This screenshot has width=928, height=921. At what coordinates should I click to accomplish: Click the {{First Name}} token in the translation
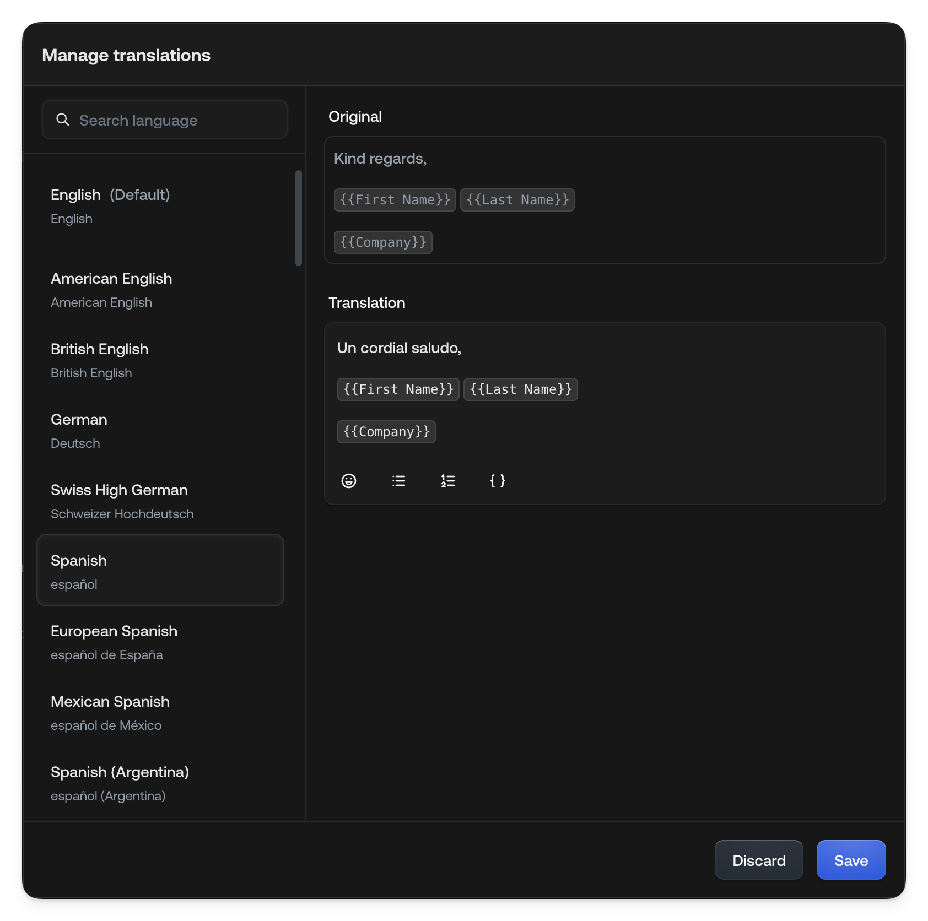(x=397, y=389)
